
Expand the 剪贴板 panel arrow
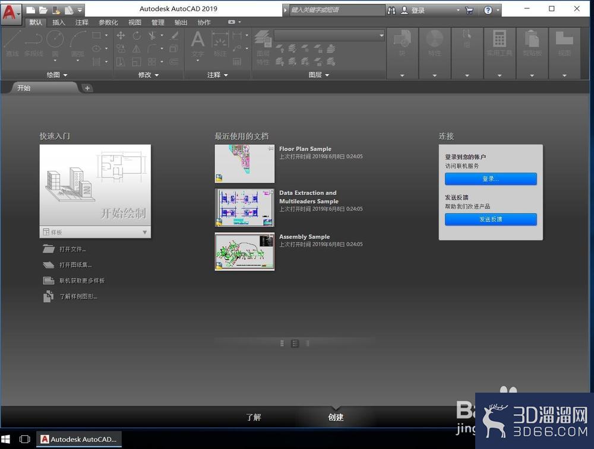pyautogui.click(x=532, y=75)
